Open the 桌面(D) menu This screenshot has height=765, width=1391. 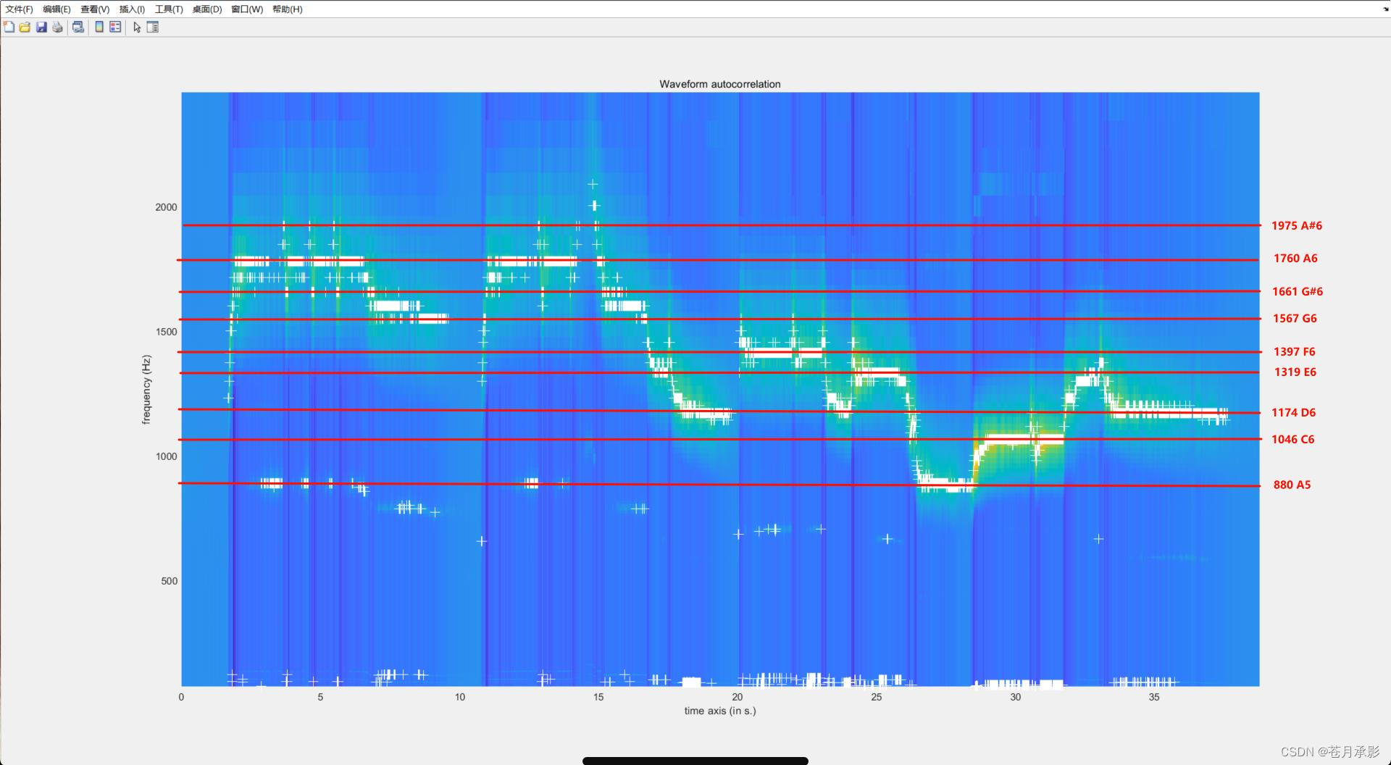point(207,9)
